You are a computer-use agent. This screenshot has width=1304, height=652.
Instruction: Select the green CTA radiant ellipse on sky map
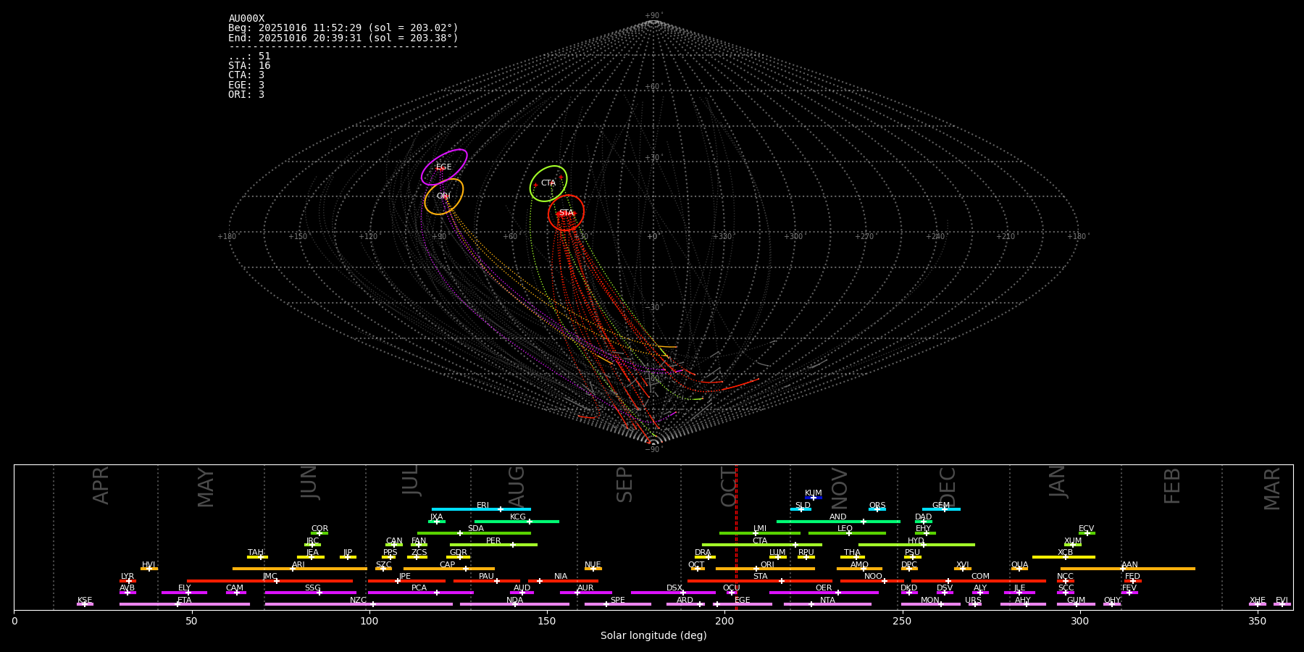pyautogui.click(x=548, y=183)
